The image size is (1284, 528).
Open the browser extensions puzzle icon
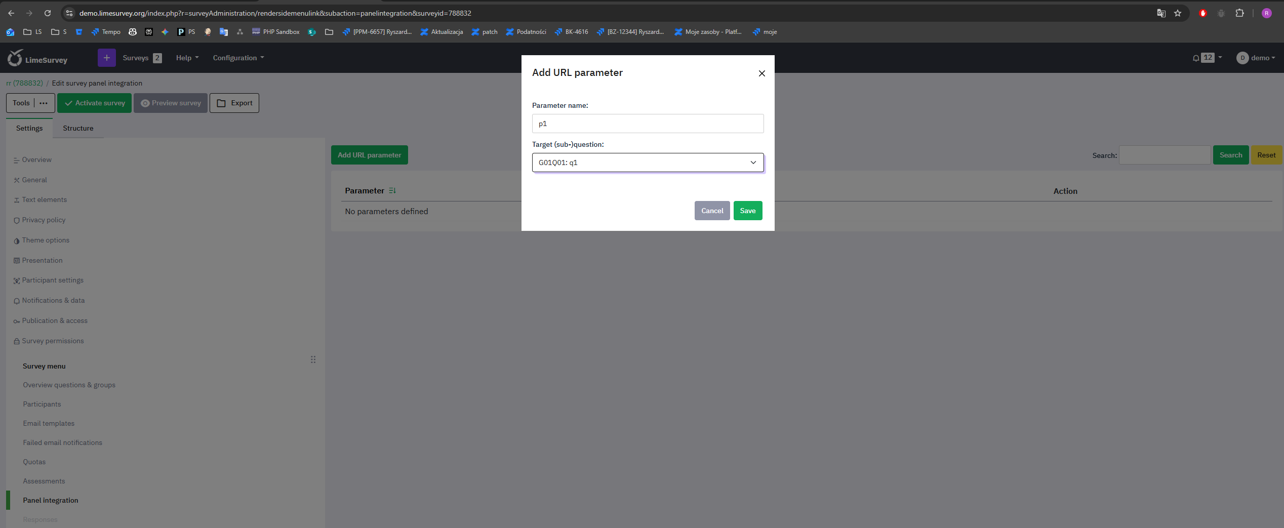click(1239, 13)
